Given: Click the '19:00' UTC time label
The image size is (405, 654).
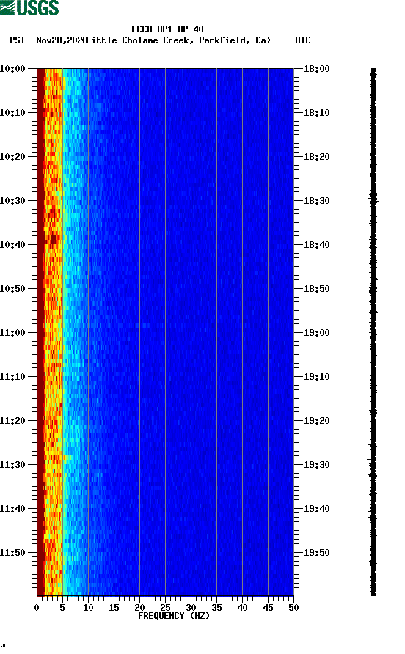Looking at the screenshot, I should (316, 333).
